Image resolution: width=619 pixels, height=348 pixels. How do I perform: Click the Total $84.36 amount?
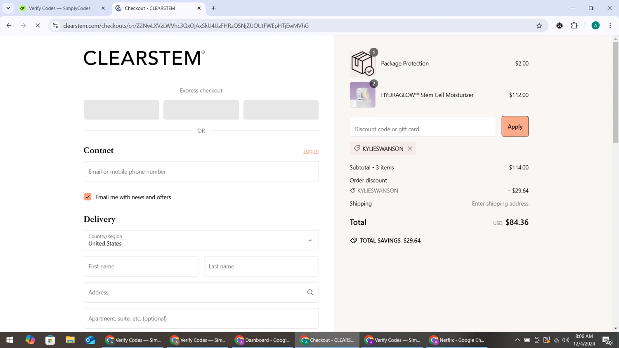[x=517, y=222]
